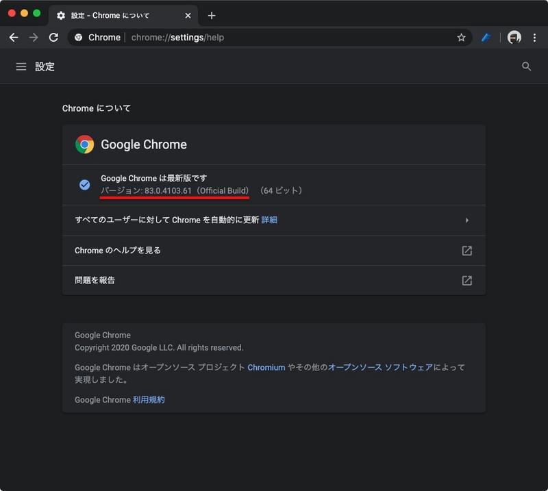Screen dimensions: 548x491
Task: Click the blue update checkmark icon
Action: pyautogui.click(x=84, y=184)
